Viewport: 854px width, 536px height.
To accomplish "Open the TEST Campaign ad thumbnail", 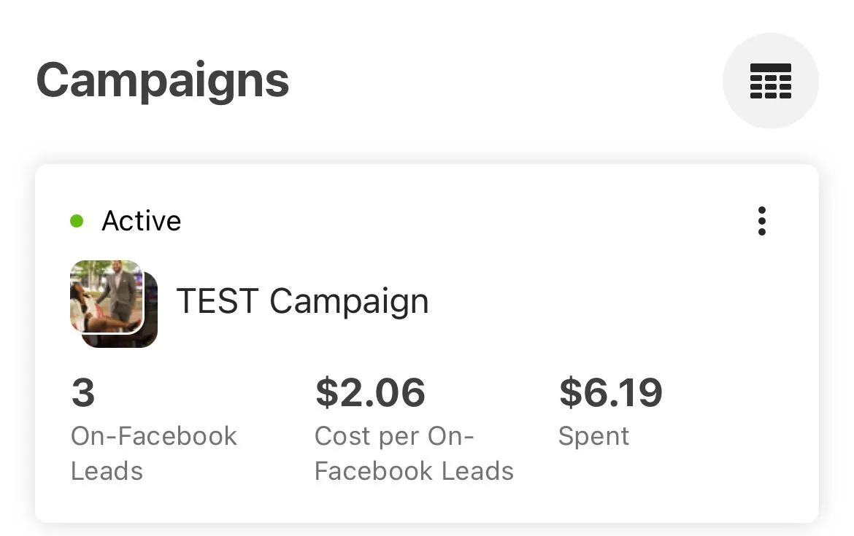I will (x=106, y=295).
